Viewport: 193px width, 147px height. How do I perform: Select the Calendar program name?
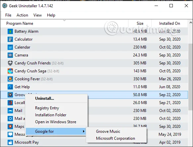[23, 47]
